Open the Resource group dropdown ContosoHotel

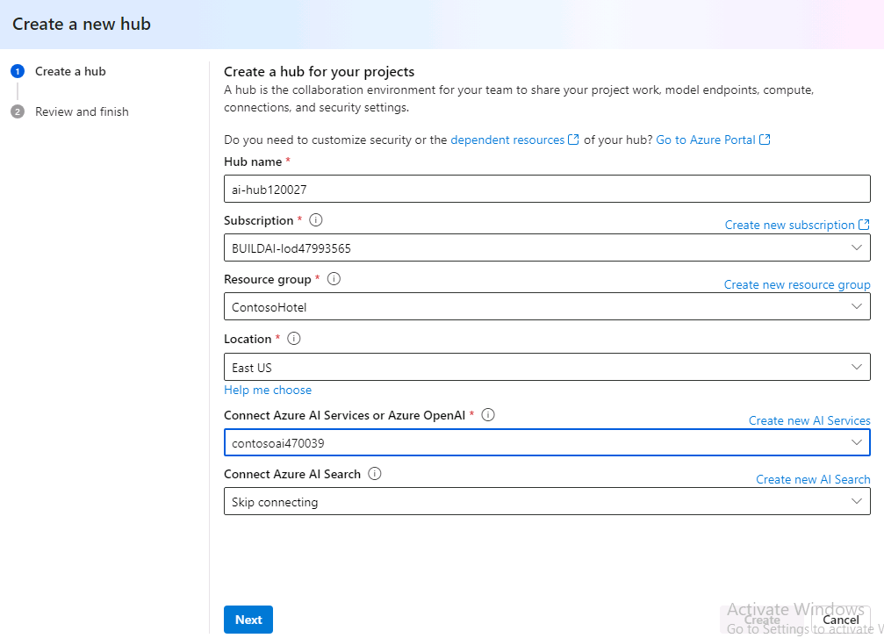tap(547, 306)
